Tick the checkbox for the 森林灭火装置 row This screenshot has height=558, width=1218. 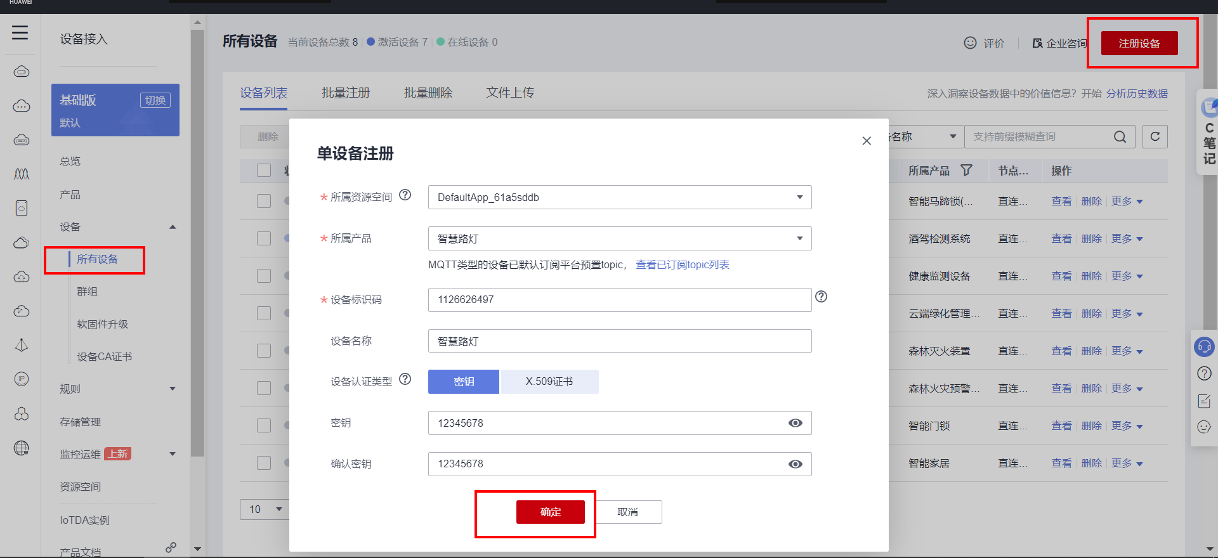[264, 351]
